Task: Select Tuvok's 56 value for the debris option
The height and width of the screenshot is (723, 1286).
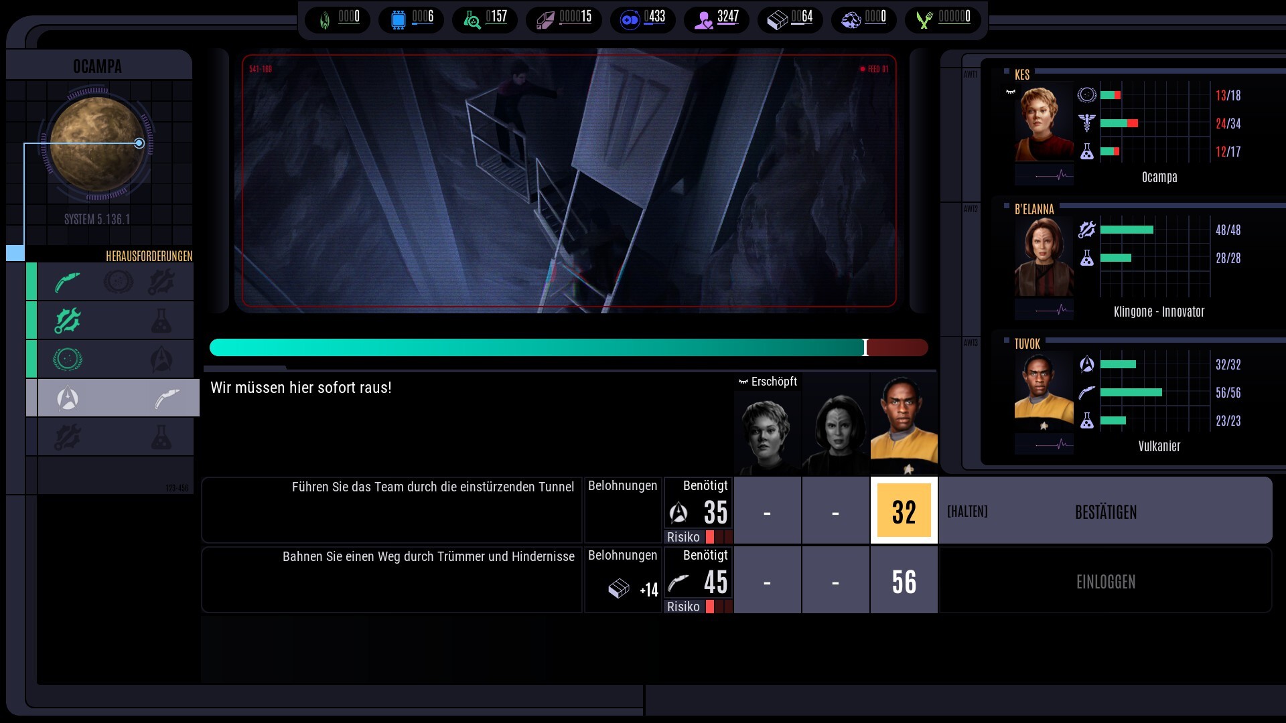Action: [904, 580]
